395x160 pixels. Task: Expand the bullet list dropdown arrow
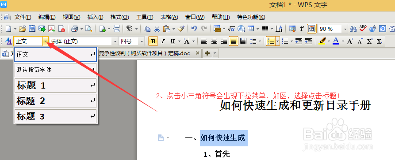click(291, 41)
